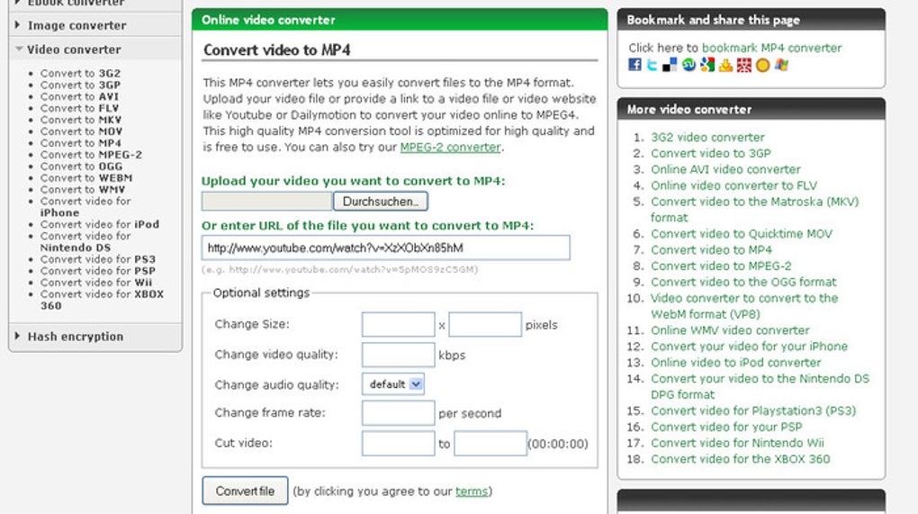Screen dimensions: 918x514
Task: Share page via the StumbleUpon icon
Action: pos(688,65)
